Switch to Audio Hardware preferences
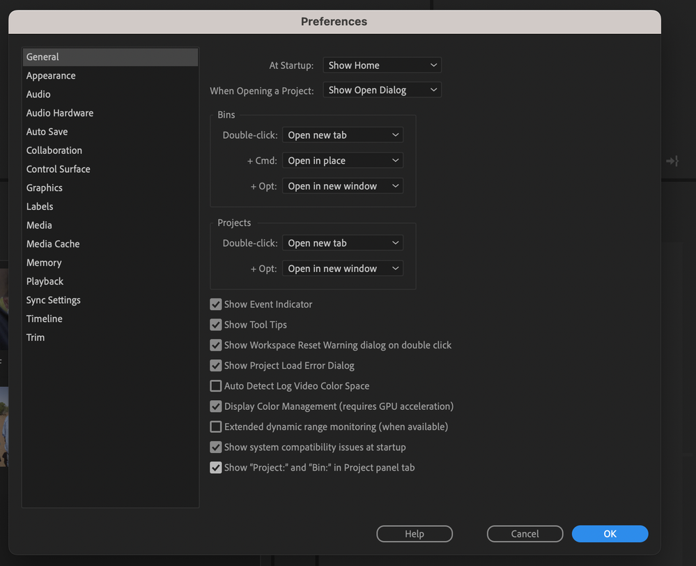696x566 pixels. point(60,113)
